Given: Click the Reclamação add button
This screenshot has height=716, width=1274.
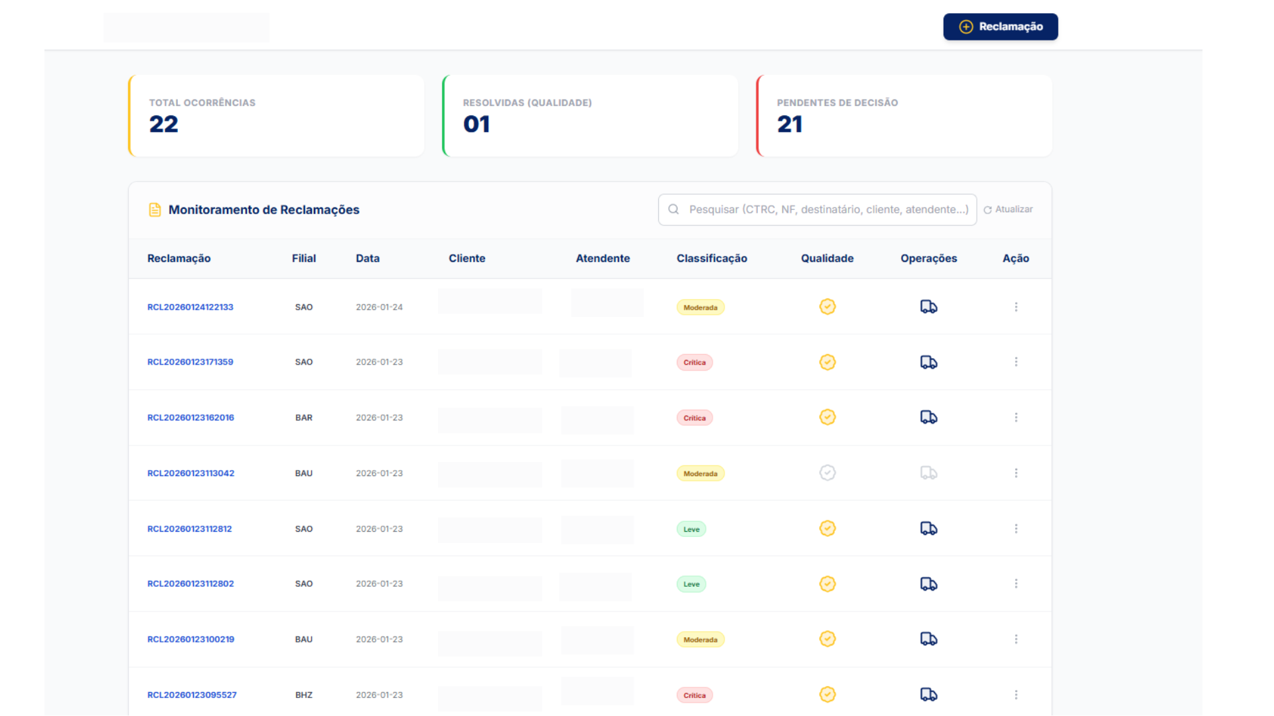Looking at the screenshot, I should click(x=1000, y=27).
